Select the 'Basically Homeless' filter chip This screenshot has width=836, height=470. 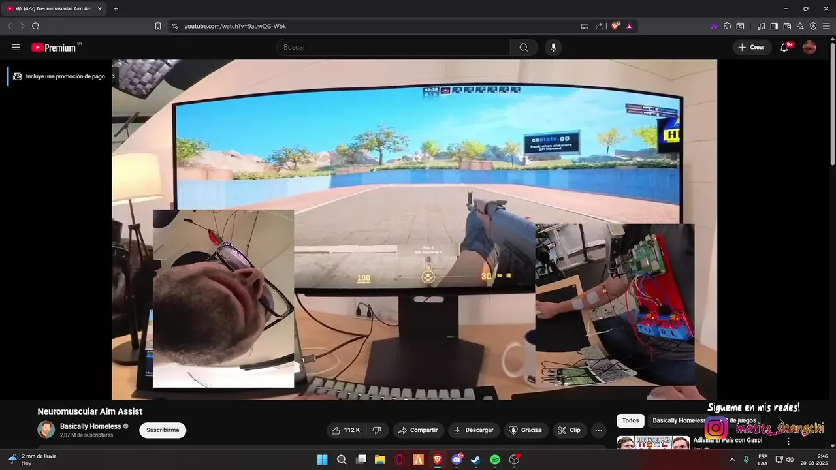point(678,420)
